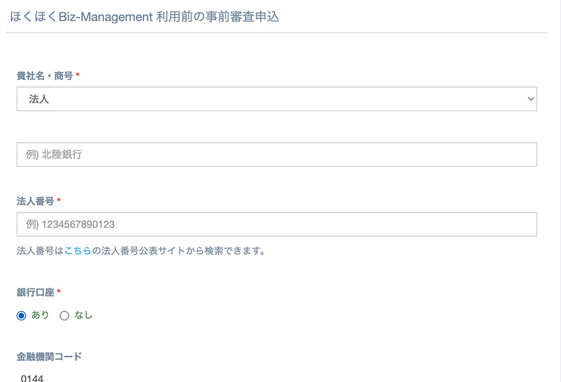The image size is (561, 382).
Task: Click the あり label text
Action: (40, 315)
